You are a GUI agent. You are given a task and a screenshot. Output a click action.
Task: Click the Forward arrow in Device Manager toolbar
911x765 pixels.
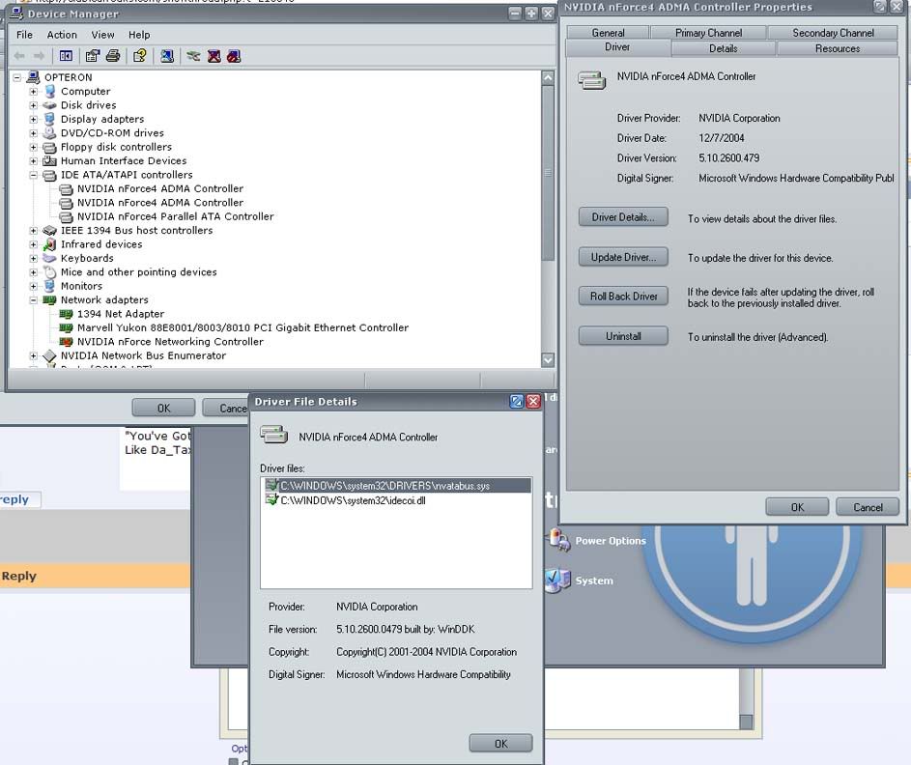point(39,56)
